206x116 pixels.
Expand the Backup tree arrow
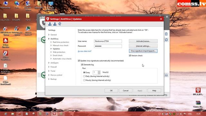[49, 79]
